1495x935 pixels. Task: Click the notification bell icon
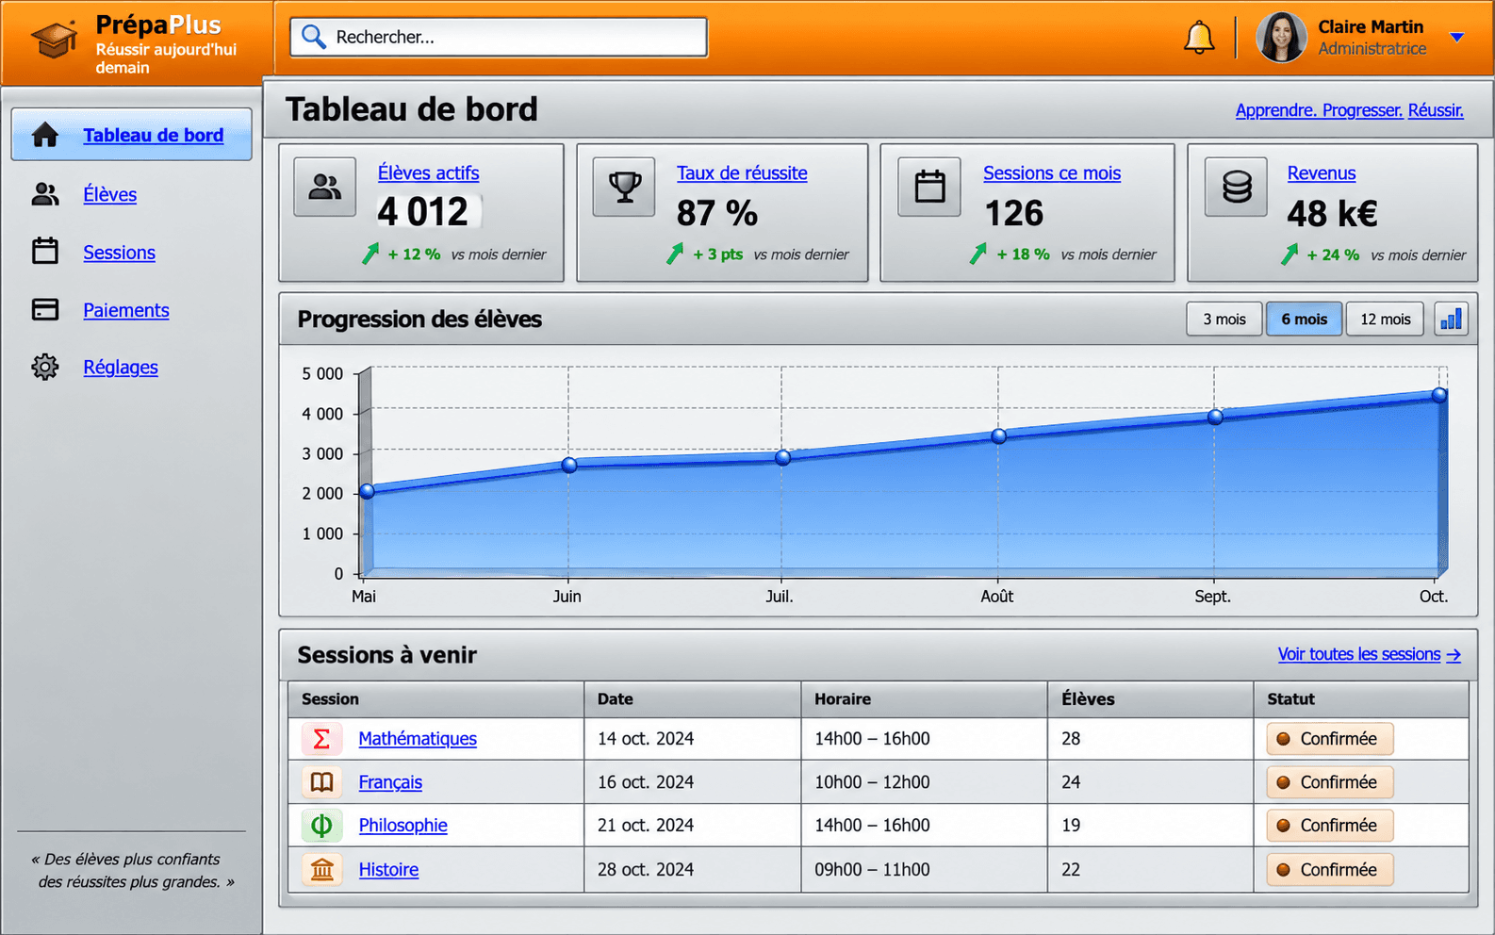tap(1199, 38)
